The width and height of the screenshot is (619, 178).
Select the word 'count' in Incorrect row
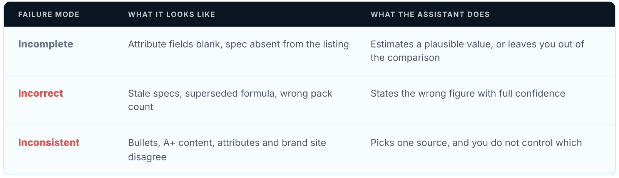(141, 107)
